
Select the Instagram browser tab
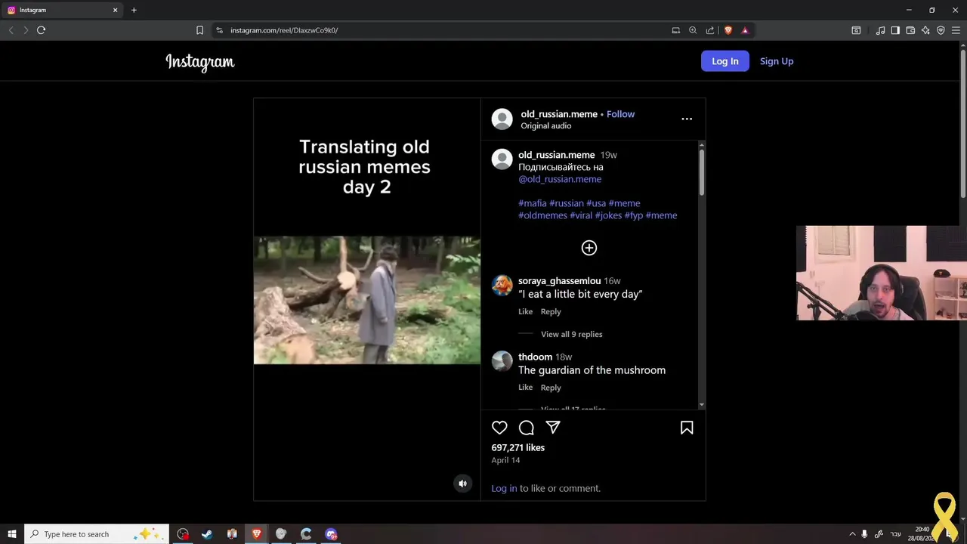pyautogui.click(x=63, y=10)
